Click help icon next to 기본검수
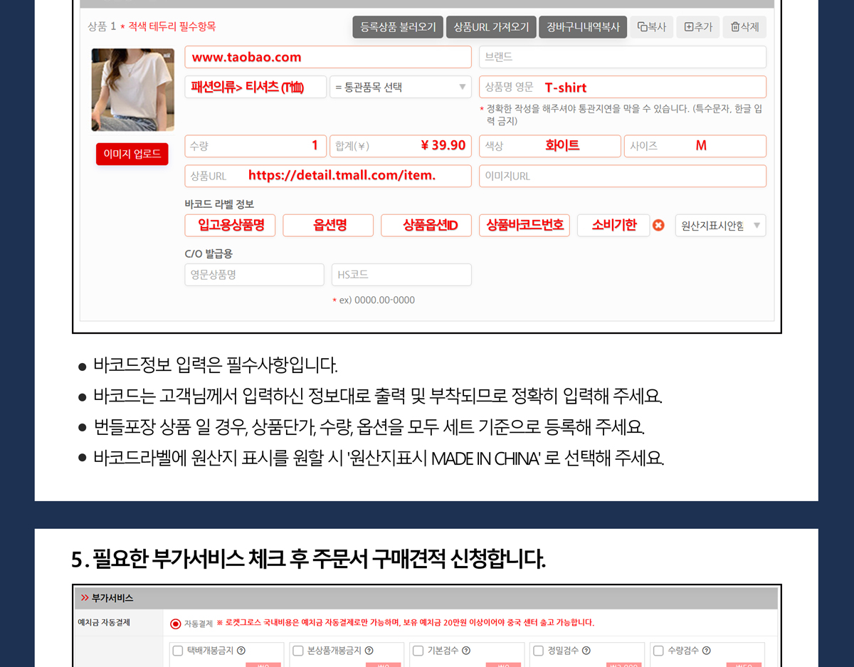The image size is (854, 667). point(465,651)
